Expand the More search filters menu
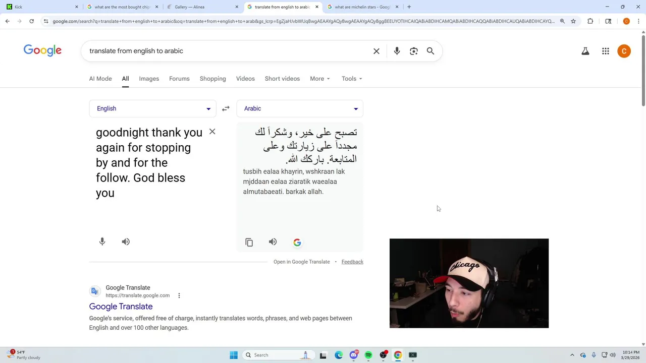Viewport: 646px width, 363px height. [x=319, y=79]
